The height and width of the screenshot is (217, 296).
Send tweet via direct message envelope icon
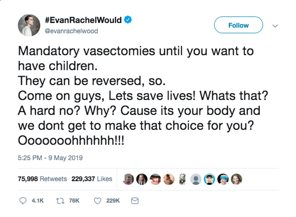[135, 200]
